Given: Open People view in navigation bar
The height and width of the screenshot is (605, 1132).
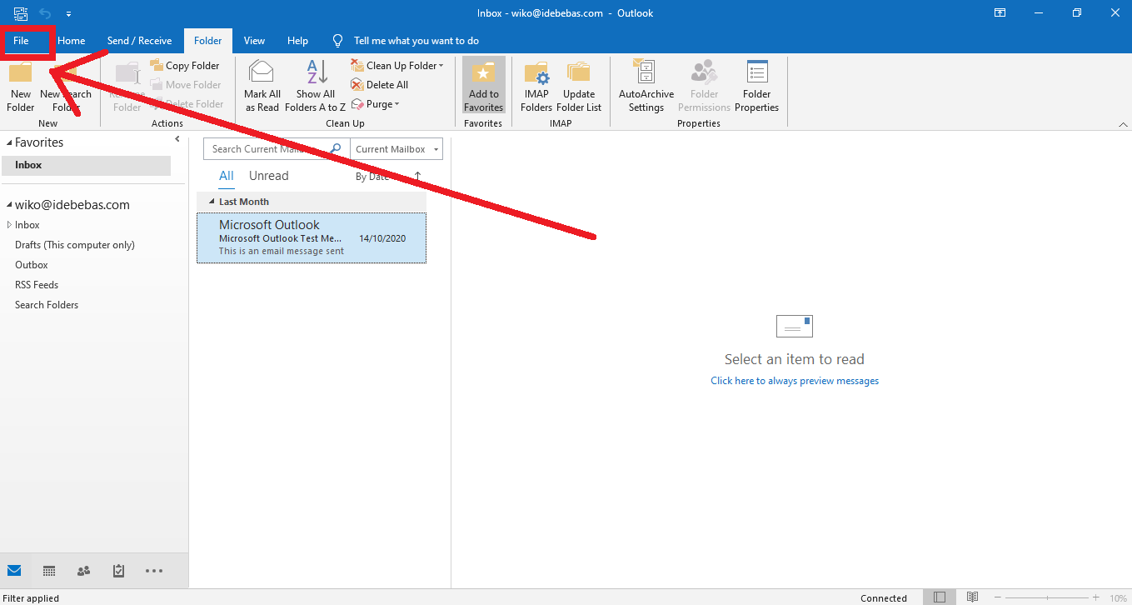Looking at the screenshot, I should tap(83, 571).
